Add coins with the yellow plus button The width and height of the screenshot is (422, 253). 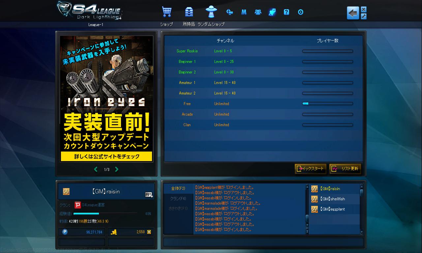pyautogui.click(x=149, y=232)
